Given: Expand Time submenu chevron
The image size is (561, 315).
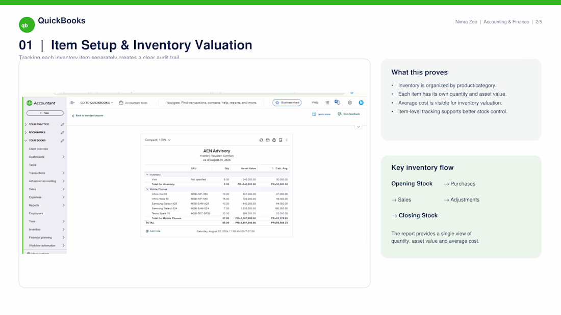Looking at the screenshot, I should point(63,221).
